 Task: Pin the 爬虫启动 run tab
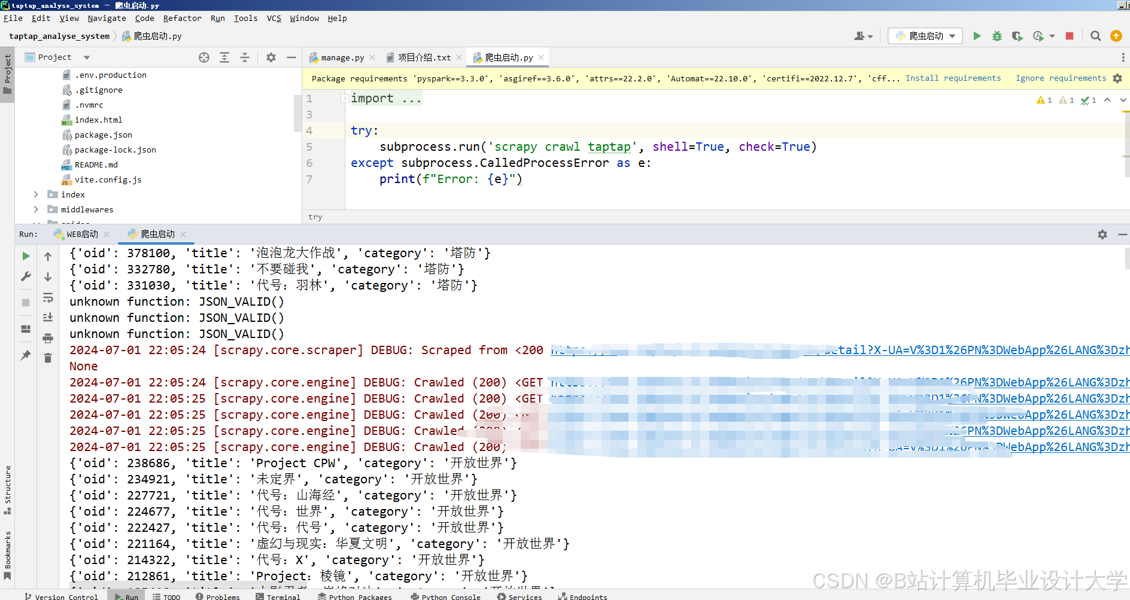coord(25,355)
